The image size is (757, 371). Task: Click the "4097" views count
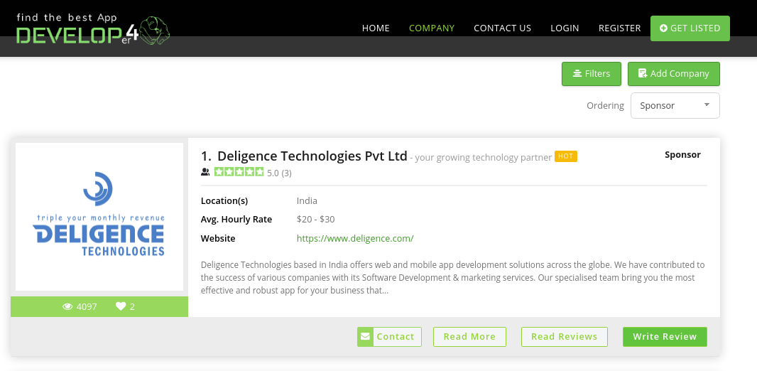click(x=87, y=307)
